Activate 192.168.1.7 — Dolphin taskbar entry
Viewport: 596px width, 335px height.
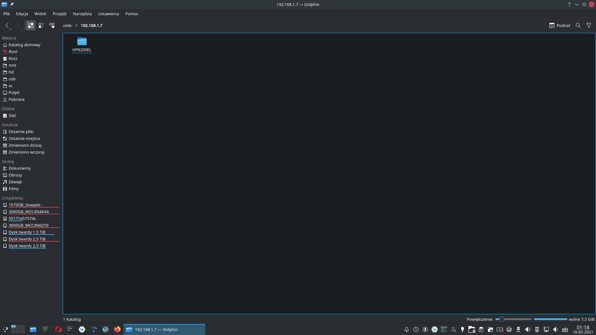pyautogui.click(x=165, y=329)
